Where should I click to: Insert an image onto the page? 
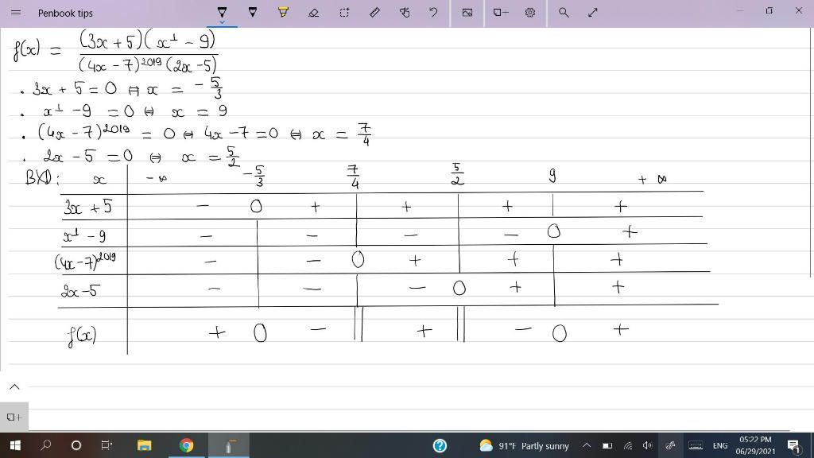467,13
